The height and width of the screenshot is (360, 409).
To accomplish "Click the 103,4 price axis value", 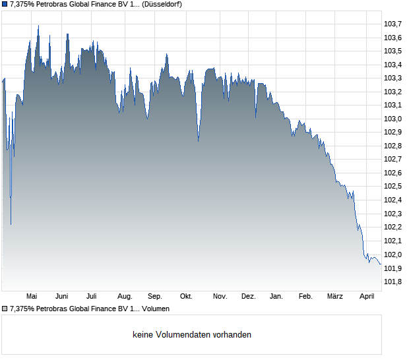I will [x=393, y=65].
